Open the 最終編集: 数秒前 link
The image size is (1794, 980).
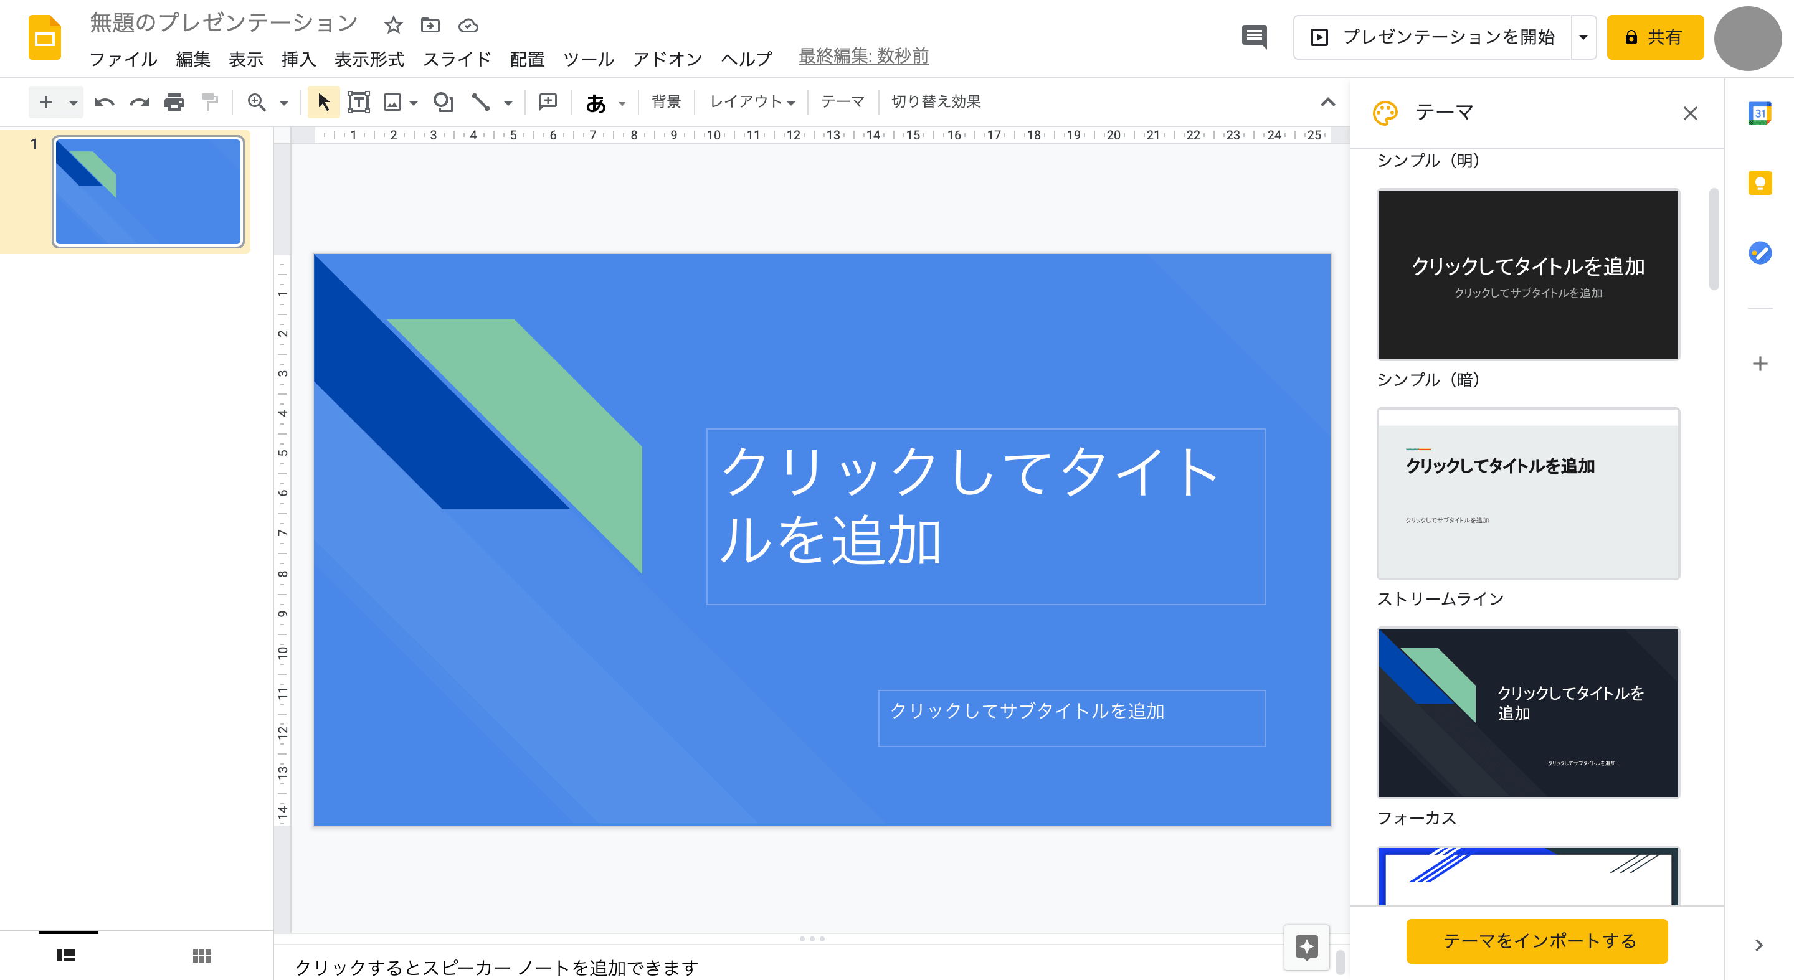point(863,55)
